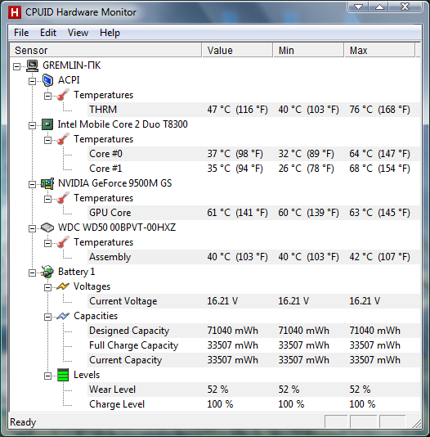The width and height of the screenshot is (430, 437).
Task: Collapse Temperatures under NVIDIA GeForce
Action: (x=48, y=200)
